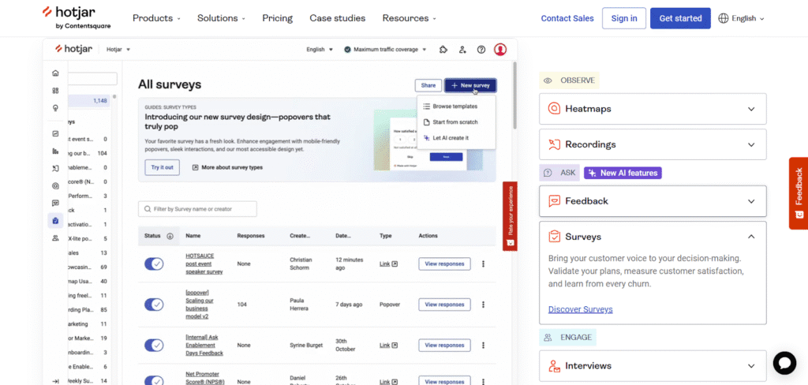Image resolution: width=808 pixels, height=385 pixels.
Task: Click the help question mark icon
Action: click(x=481, y=49)
